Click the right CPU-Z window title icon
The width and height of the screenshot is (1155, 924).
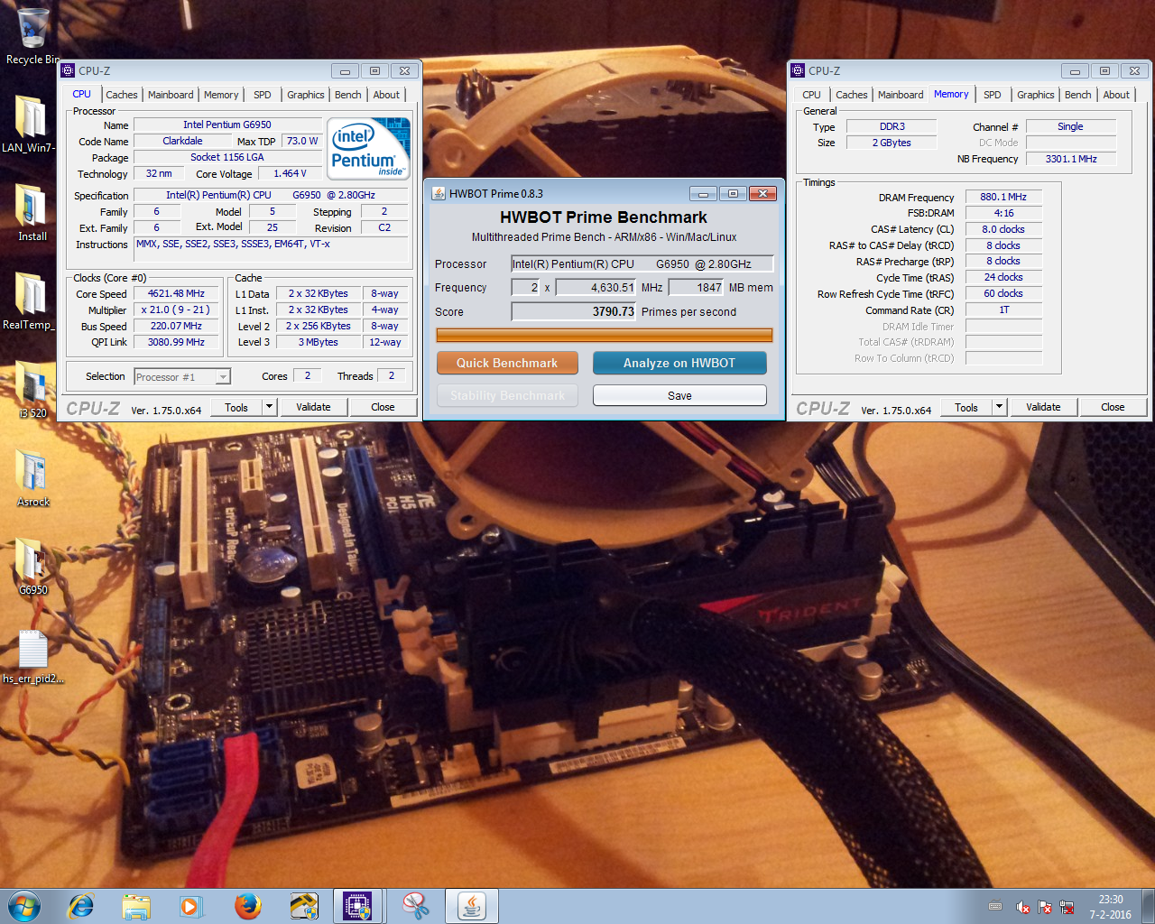click(x=798, y=70)
